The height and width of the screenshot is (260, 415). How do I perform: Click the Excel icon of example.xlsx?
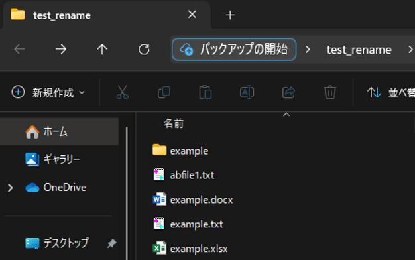pos(159,248)
